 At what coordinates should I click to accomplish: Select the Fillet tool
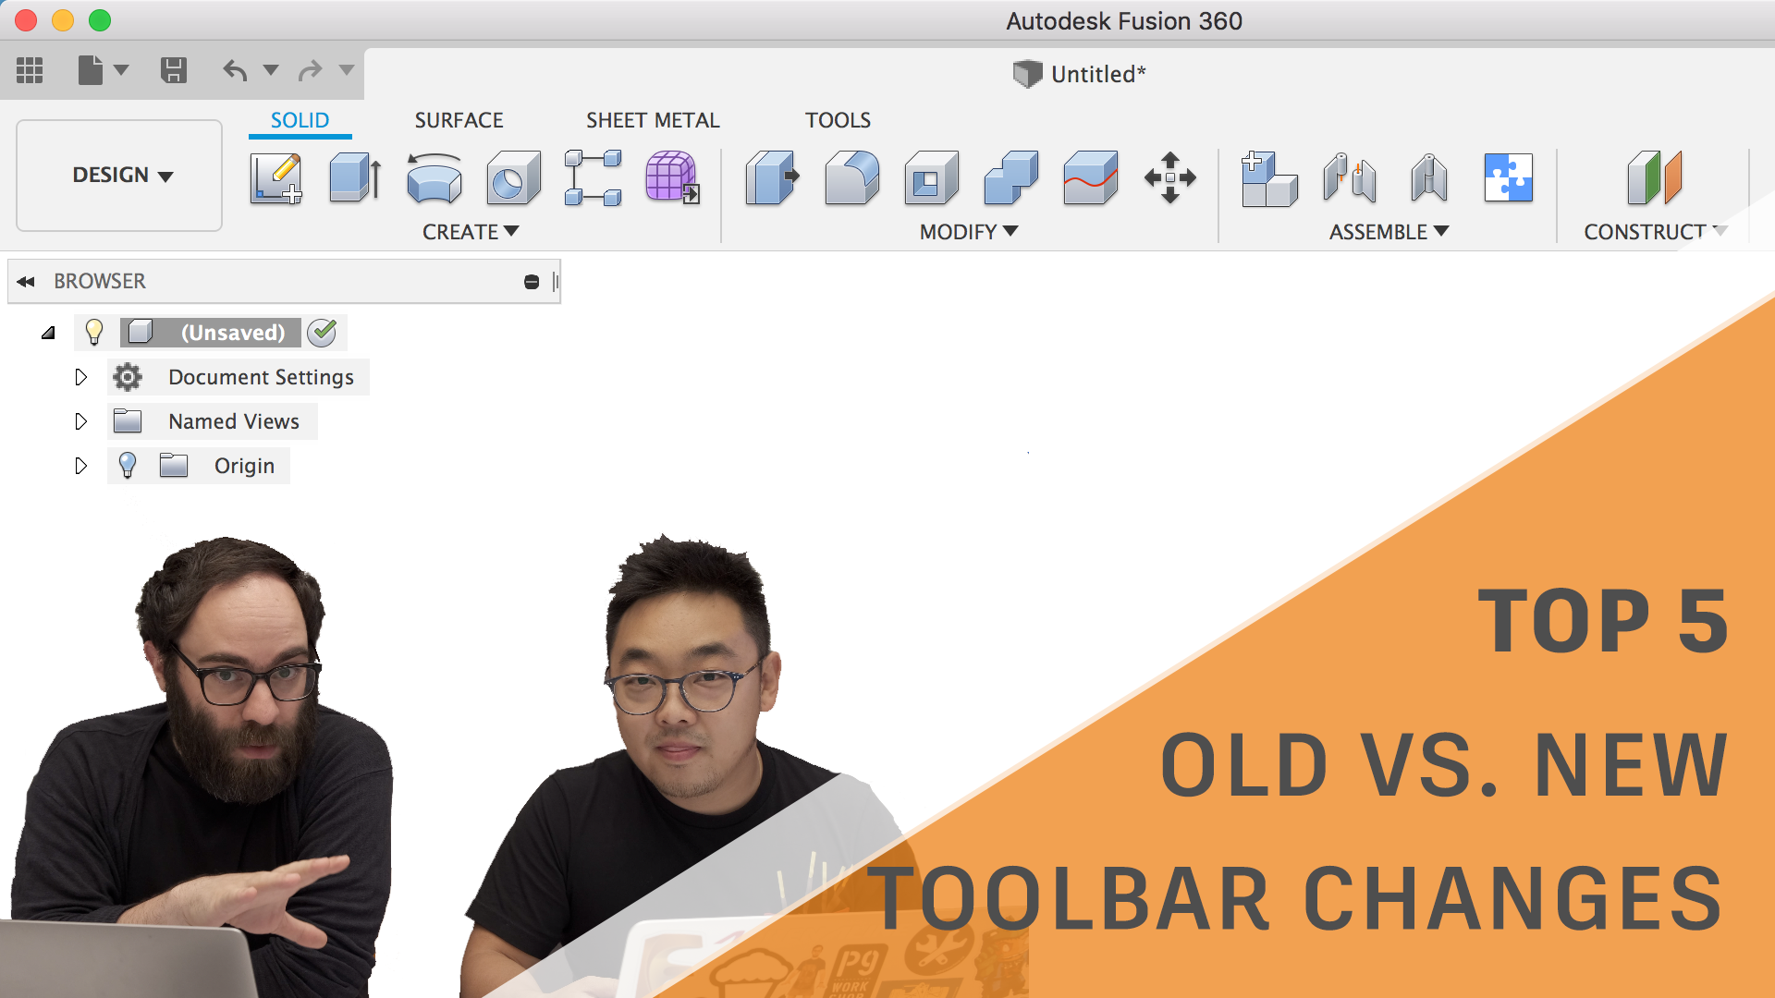[x=851, y=177]
